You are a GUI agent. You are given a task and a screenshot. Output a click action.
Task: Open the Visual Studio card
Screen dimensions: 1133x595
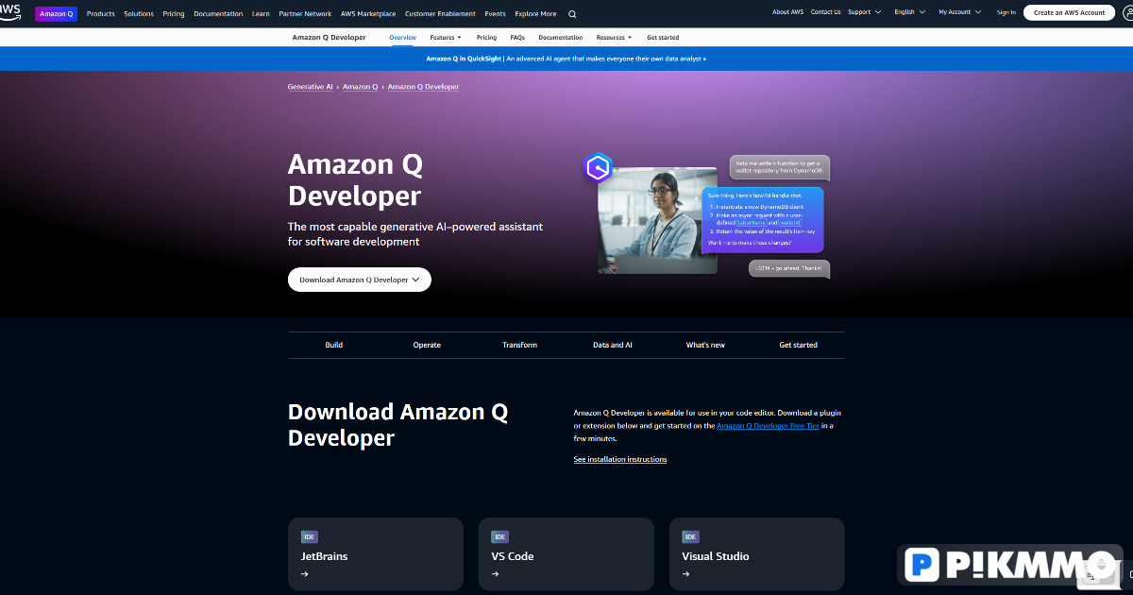757,554
